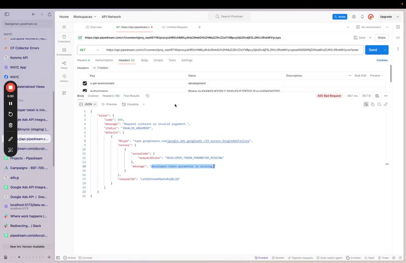
Task: Open the Scripts tab
Action: coord(158,60)
